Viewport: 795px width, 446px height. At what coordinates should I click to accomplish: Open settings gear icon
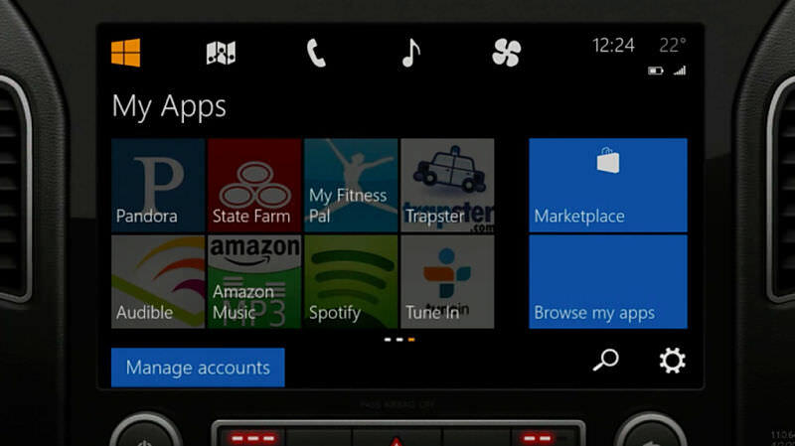[673, 361]
